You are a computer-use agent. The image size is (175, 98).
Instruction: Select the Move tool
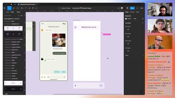click(9, 8)
